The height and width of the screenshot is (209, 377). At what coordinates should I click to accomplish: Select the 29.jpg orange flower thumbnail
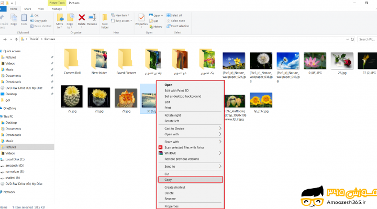click(x=126, y=98)
